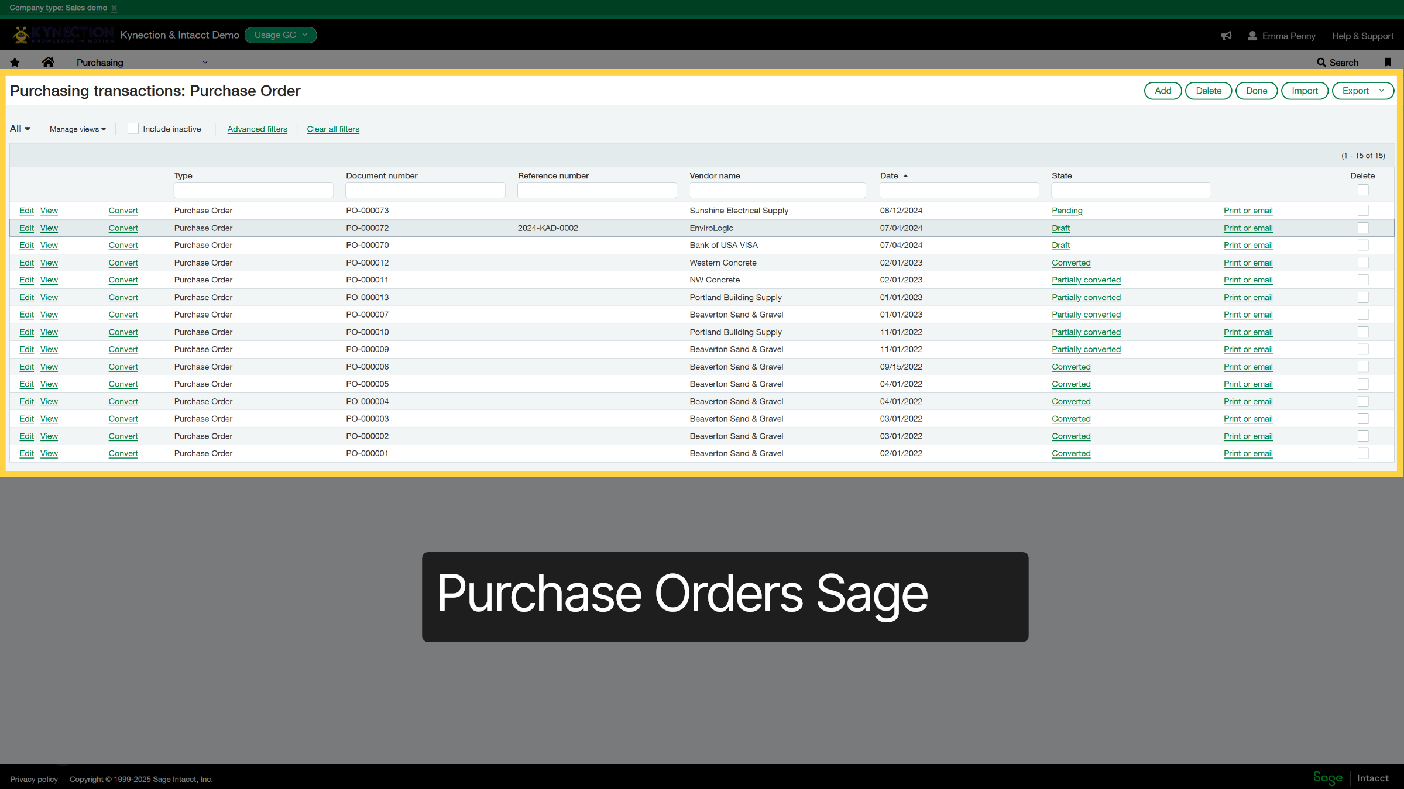Image resolution: width=1404 pixels, height=789 pixels.
Task: Tick delete checkbox for PO-000001
Action: pyautogui.click(x=1363, y=453)
